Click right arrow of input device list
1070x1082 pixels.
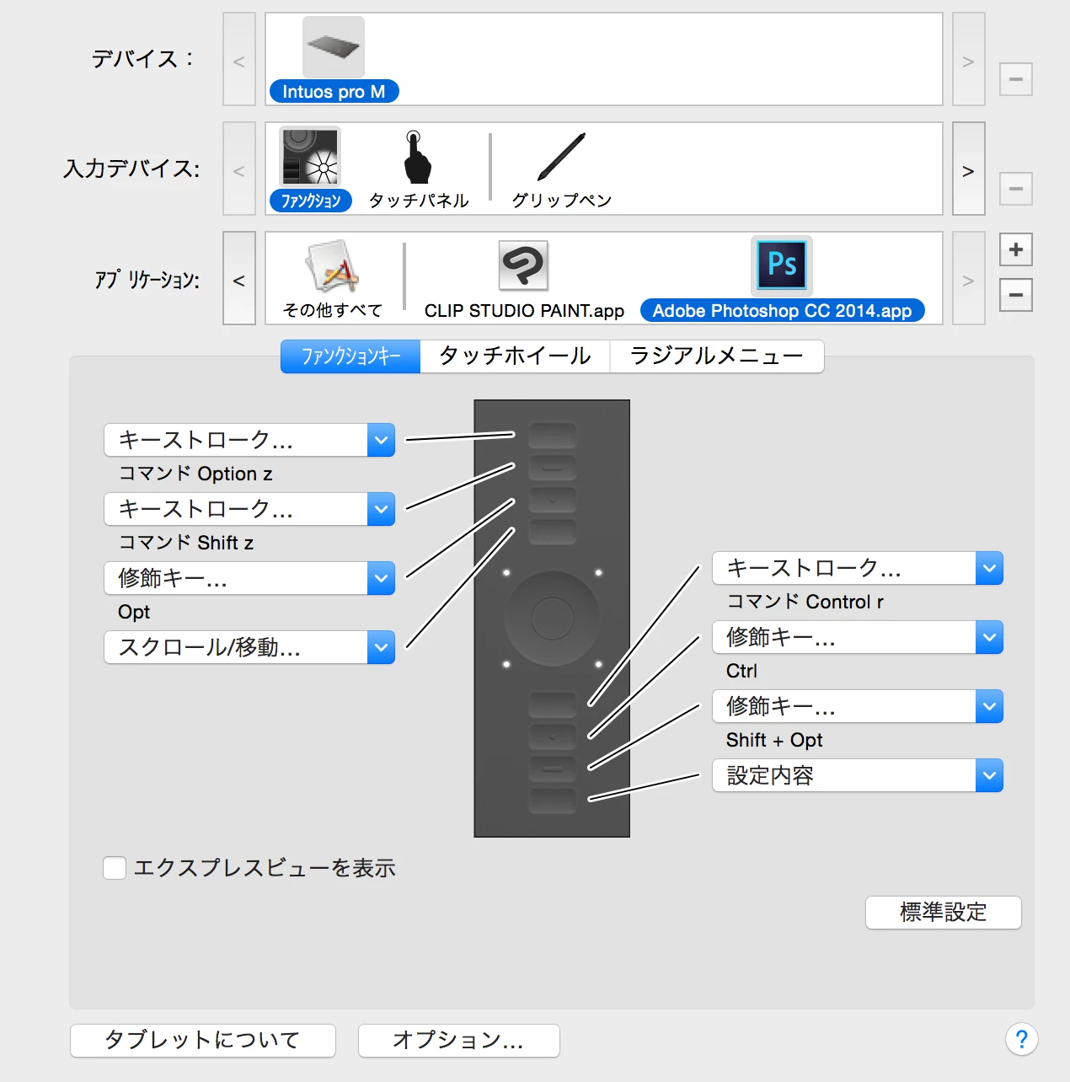[969, 169]
